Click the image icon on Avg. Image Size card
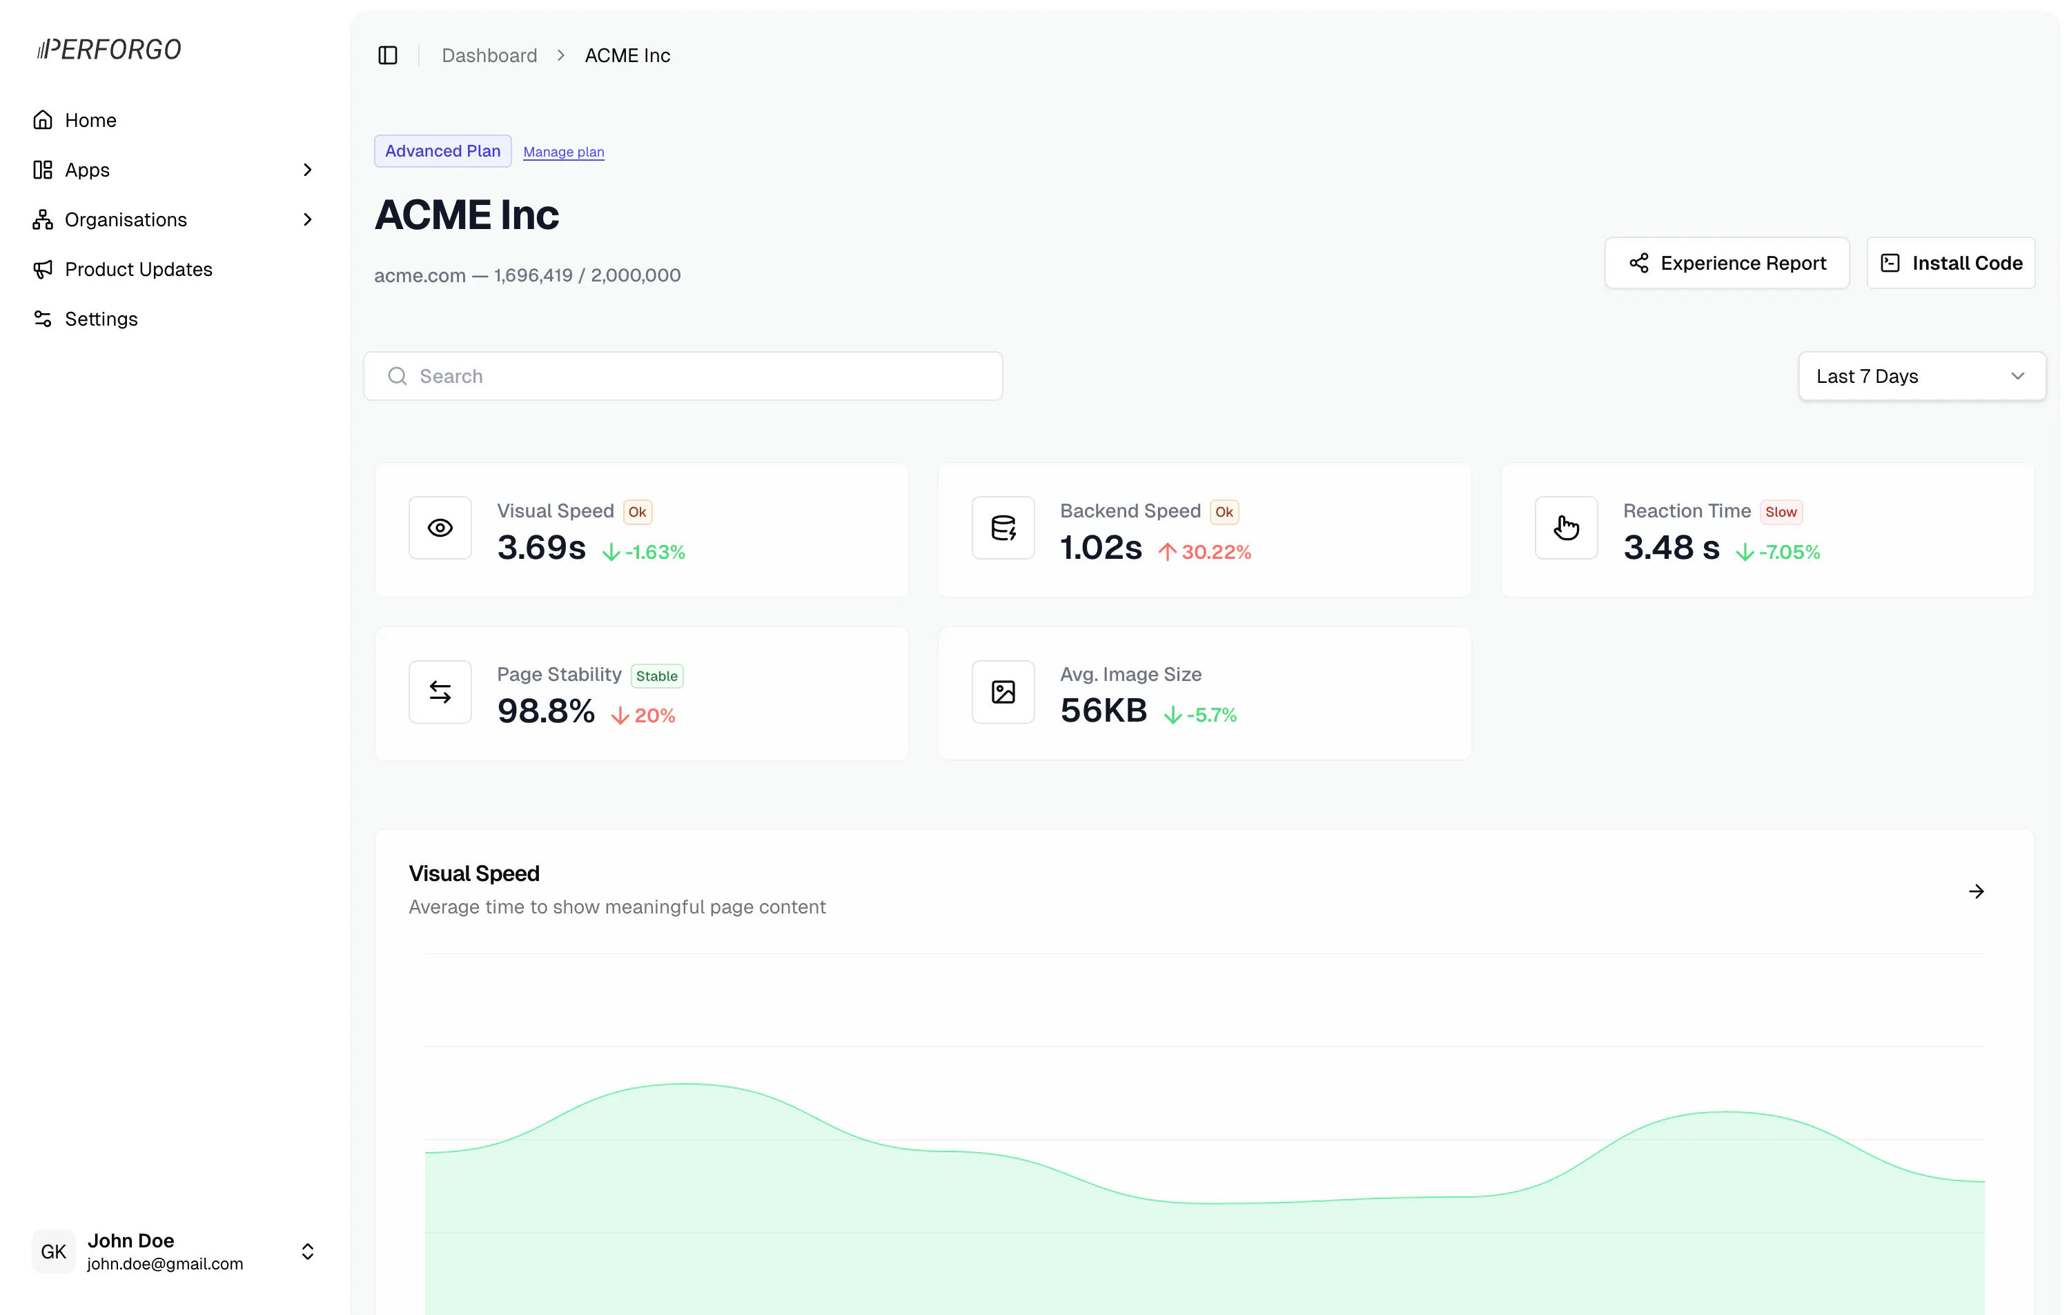Viewport: 2069px width, 1315px height. point(1003,691)
